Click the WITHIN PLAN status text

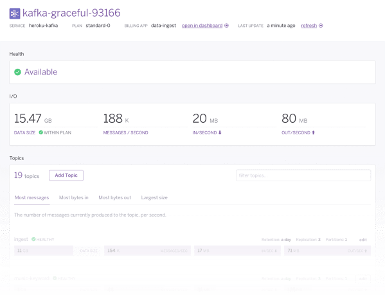click(x=57, y=132)
